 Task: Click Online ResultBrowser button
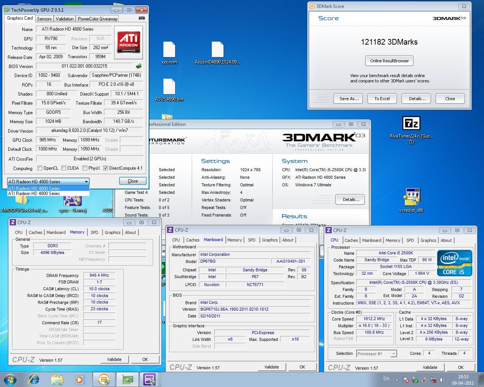pos(389,61)
